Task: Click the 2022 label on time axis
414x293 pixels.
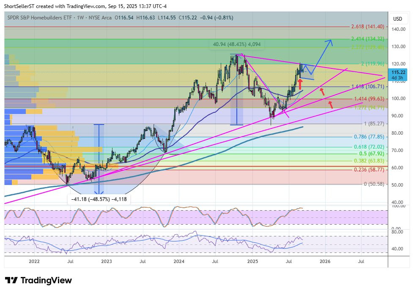Action: point(34,261)
